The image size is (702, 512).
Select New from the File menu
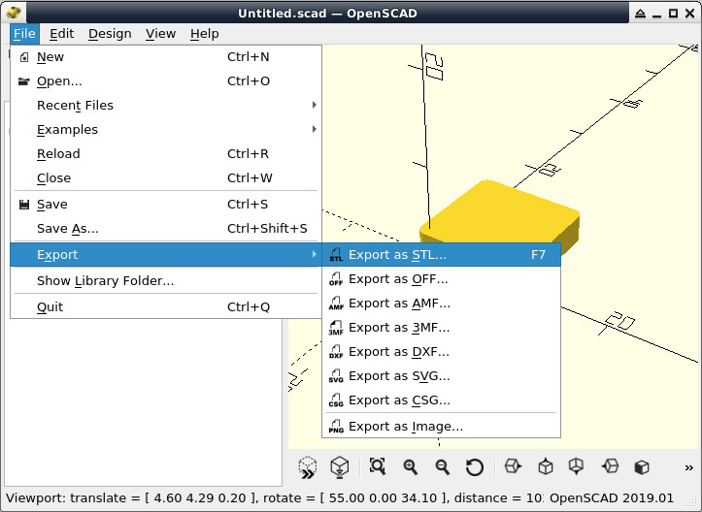click(x=166, y=57)
